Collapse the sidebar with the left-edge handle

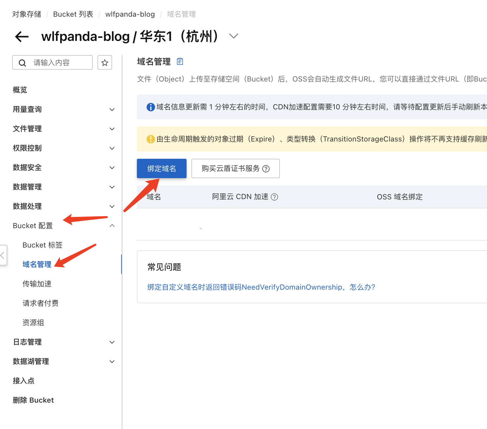3,255
